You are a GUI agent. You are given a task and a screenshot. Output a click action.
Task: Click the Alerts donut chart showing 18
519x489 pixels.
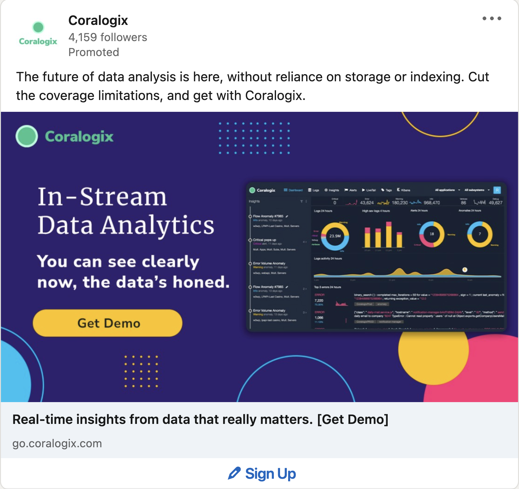(432, 234)
